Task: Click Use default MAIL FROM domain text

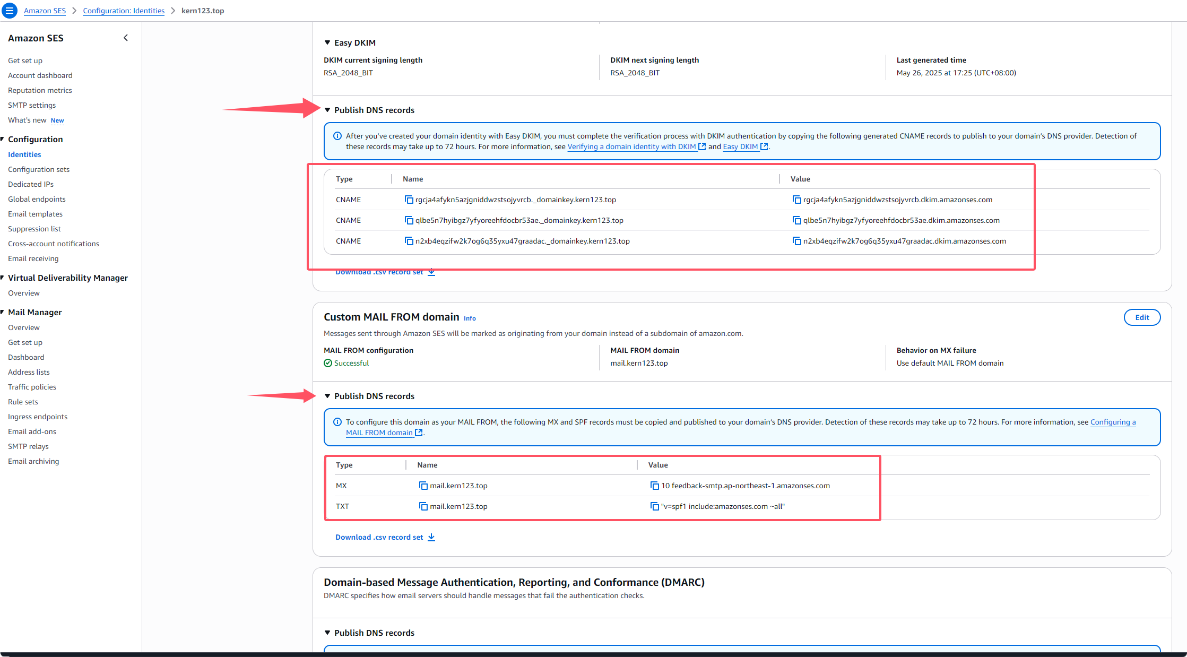Action: (x=950, y=363)
